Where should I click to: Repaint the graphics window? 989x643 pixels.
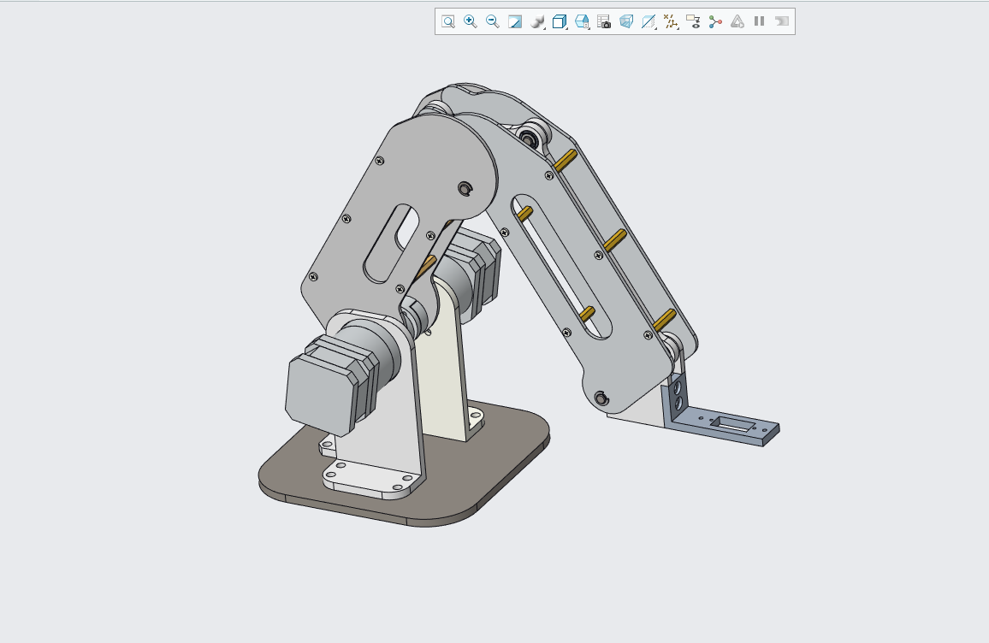coord(515,21)
